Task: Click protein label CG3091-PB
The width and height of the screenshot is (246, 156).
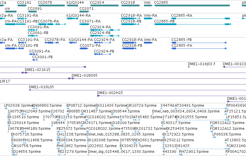Action: pyautogui.click(x=42, y=57)
